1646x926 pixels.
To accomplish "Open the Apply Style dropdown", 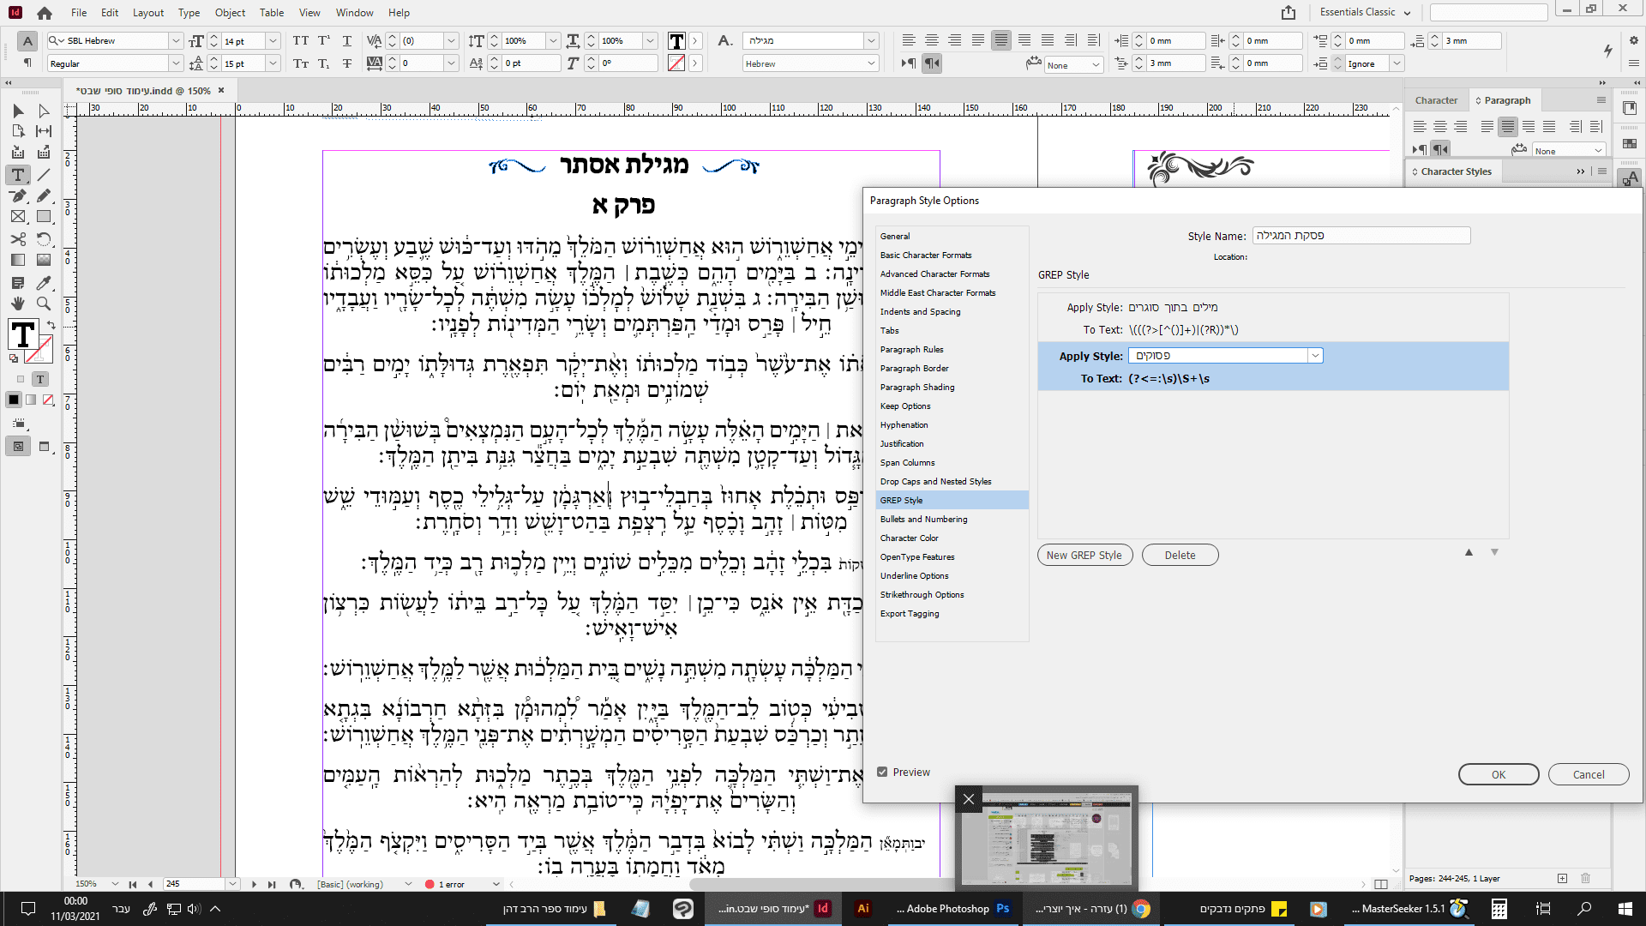I will pyautogui.click(x=1314, y=356).
